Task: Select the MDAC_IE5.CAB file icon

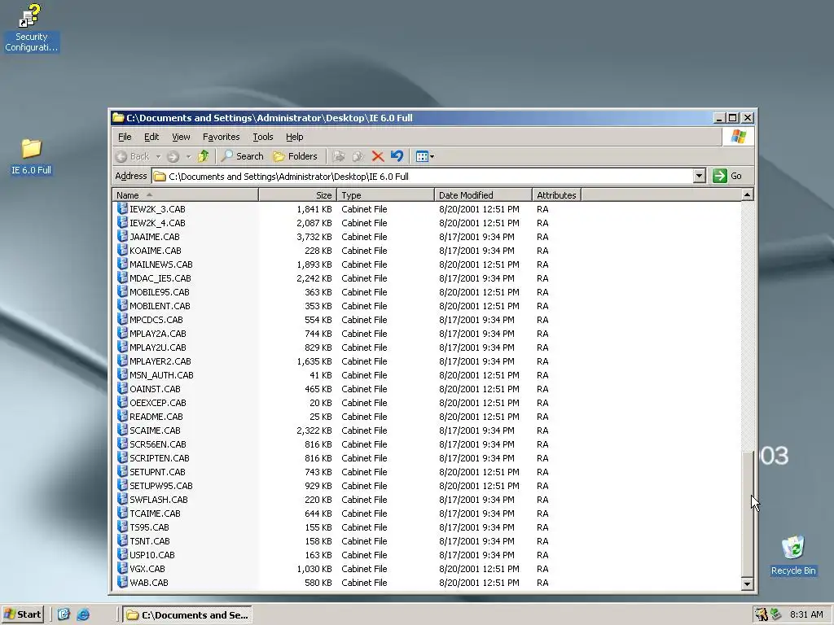Action: click(x=122, y=278)
